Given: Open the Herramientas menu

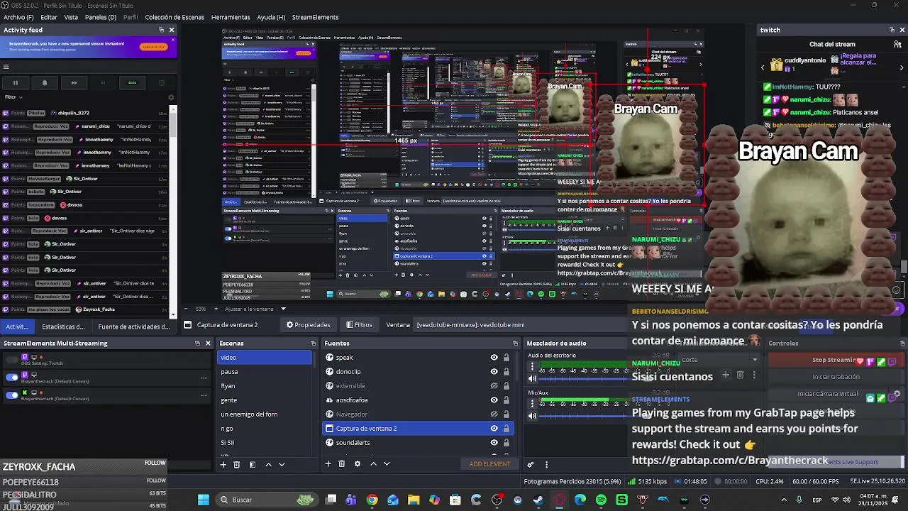Looking at the screenshot, I should coord(231,17).
